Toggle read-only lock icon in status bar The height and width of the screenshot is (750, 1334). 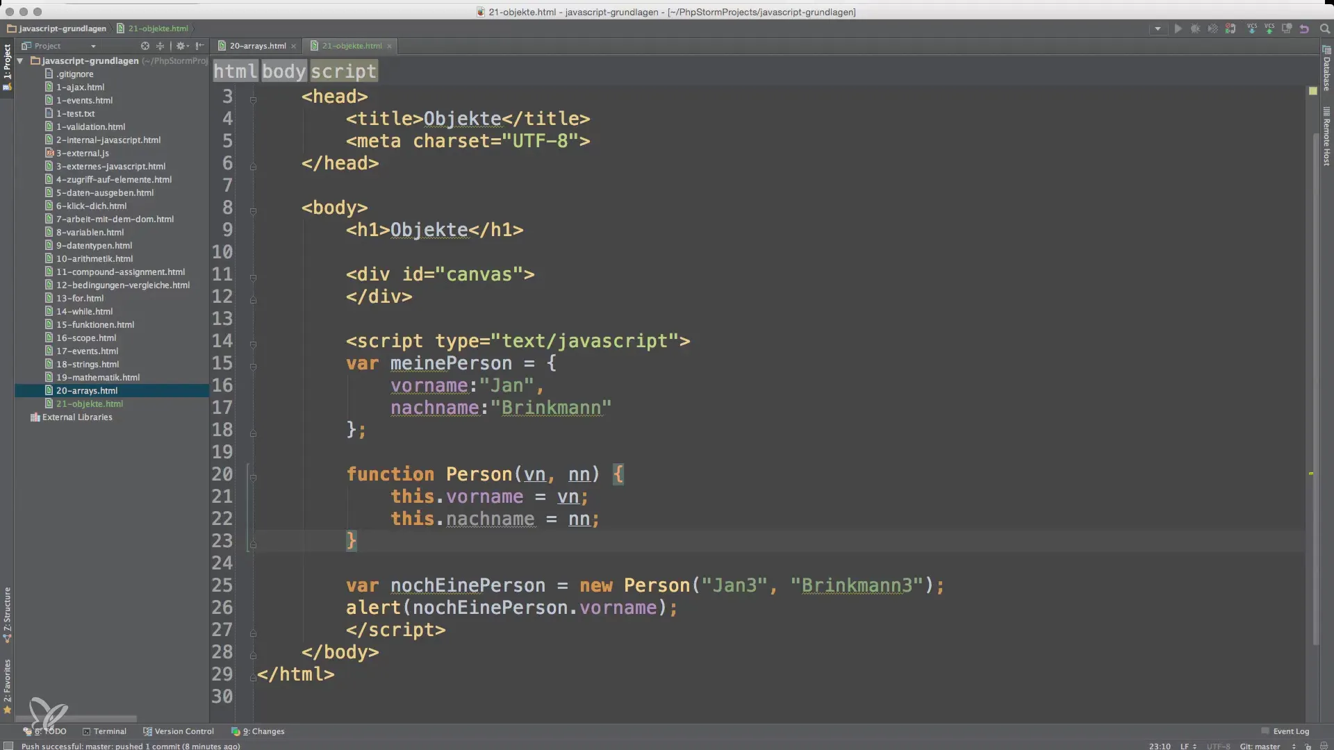point(1308,746)
